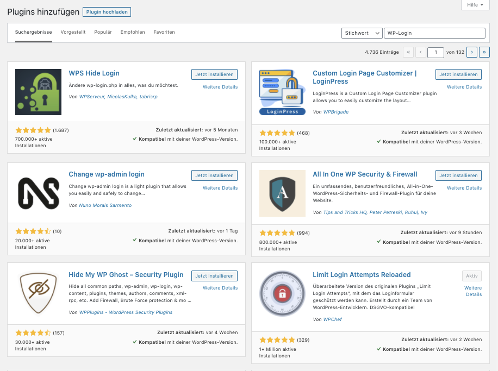
Task: Visit author Nuno Morais Sarmento link
Action: point(105,205)
